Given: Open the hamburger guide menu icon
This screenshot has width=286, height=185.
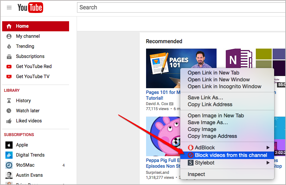Looking at the screenshot, I should [x=9, y=8].
